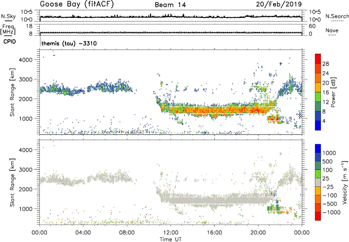This screenshot has height=242, width=349.
Task: Click the "12" power scale tick label
Action: 325,102
